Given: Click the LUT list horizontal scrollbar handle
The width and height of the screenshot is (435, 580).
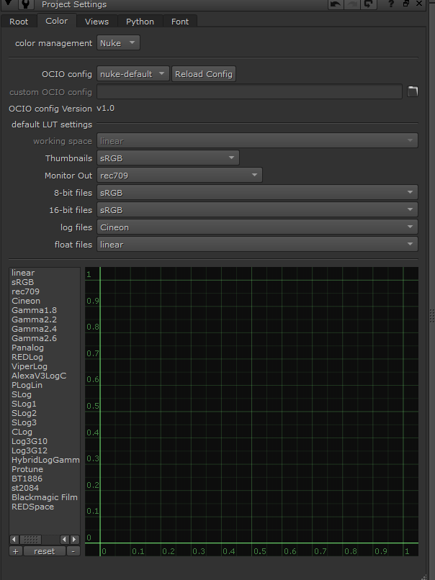Looking at the screenshot, I should click(30, 540).
